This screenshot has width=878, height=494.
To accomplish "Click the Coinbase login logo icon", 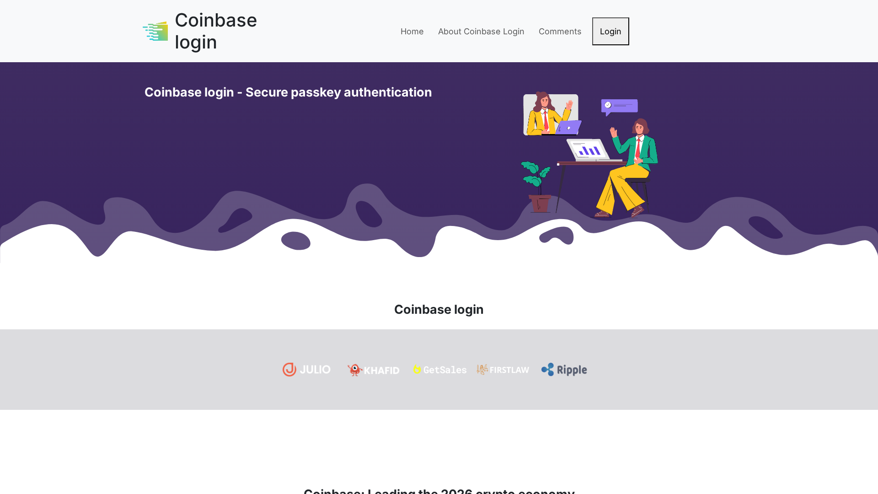I will click(155, 31).
